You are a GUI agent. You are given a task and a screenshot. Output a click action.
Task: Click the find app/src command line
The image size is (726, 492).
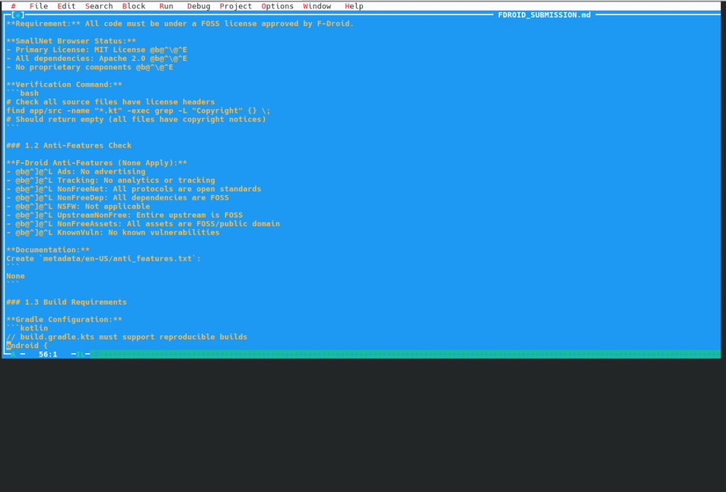click(138, 111)
